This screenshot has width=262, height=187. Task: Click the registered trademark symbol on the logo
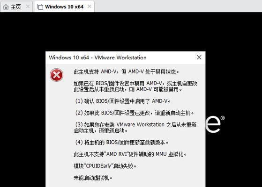click(223, 118)
